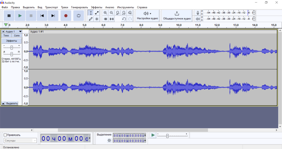Click the Undo arrow icon
Screen dimensions: 282x149
(x=124, y=19)
